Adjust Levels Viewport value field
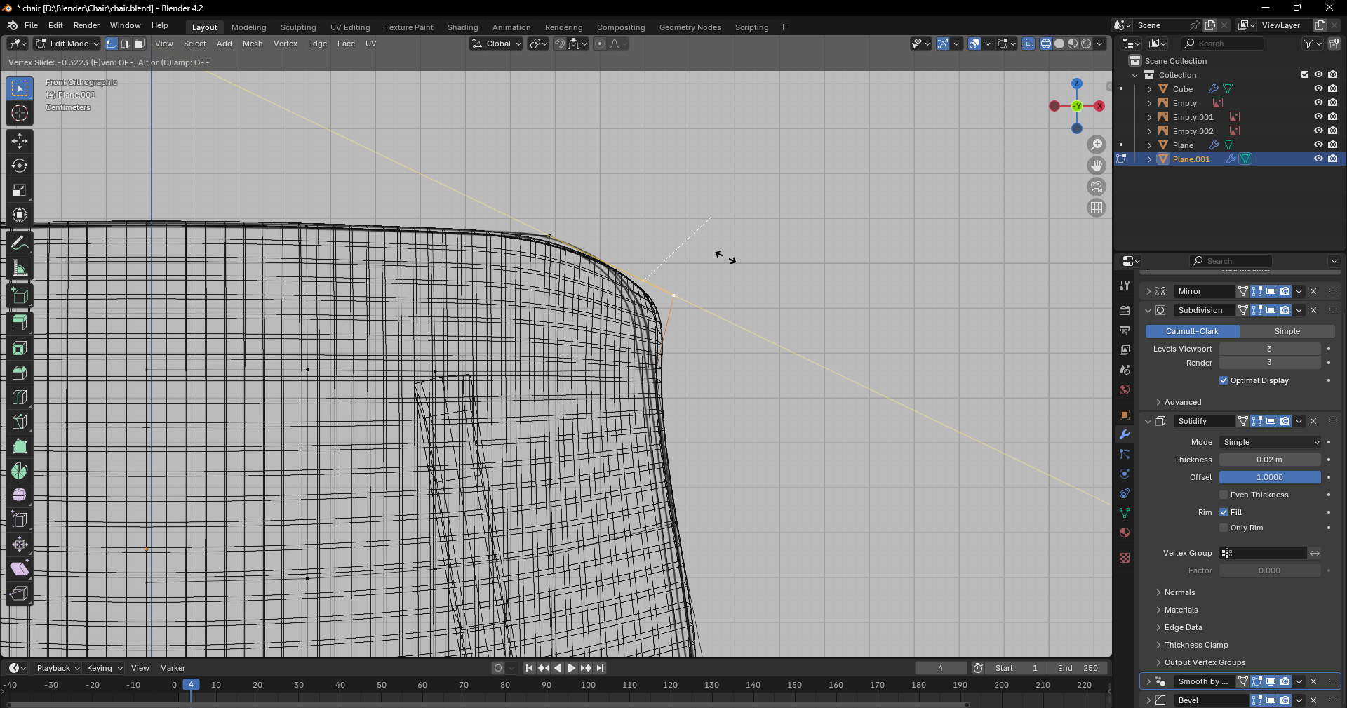 point(1270,349)
